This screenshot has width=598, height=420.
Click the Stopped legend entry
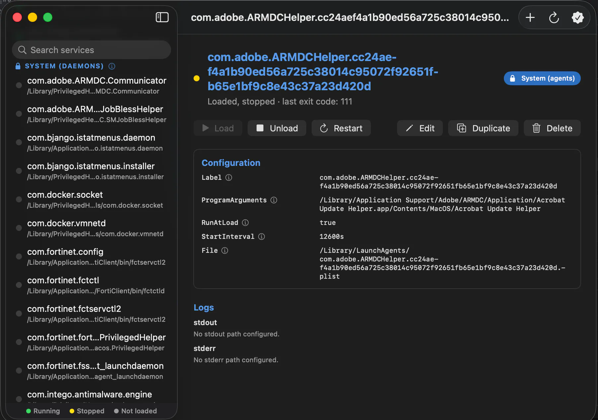click(87, 411)
